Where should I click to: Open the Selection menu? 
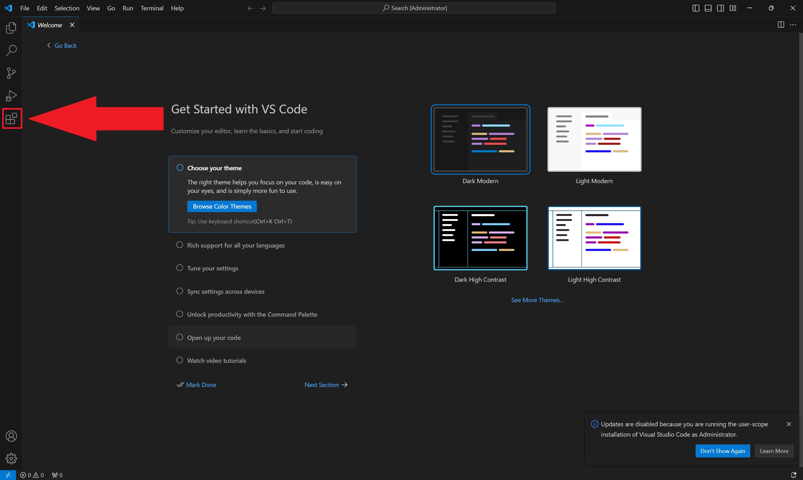click(67, 8)
